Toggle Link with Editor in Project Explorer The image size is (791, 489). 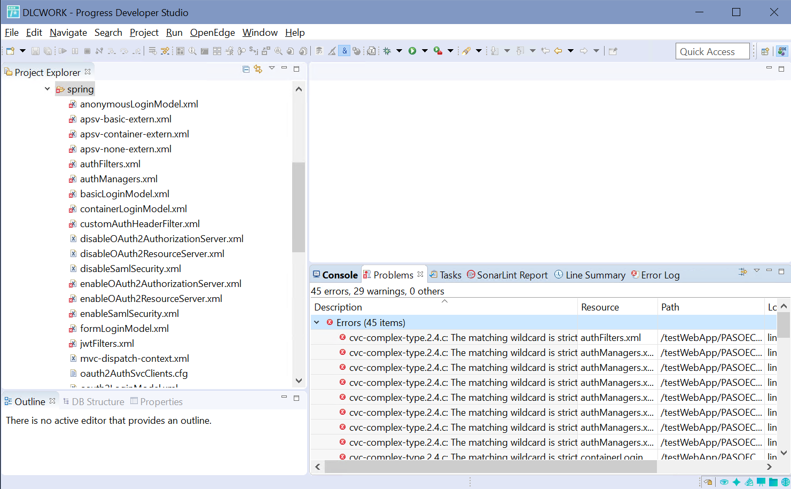click(x=259, y=69)
